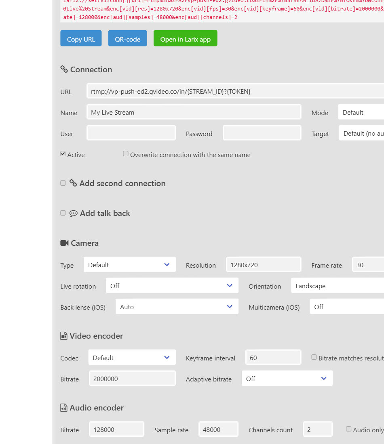Open the Orientation dropdown

338,285
